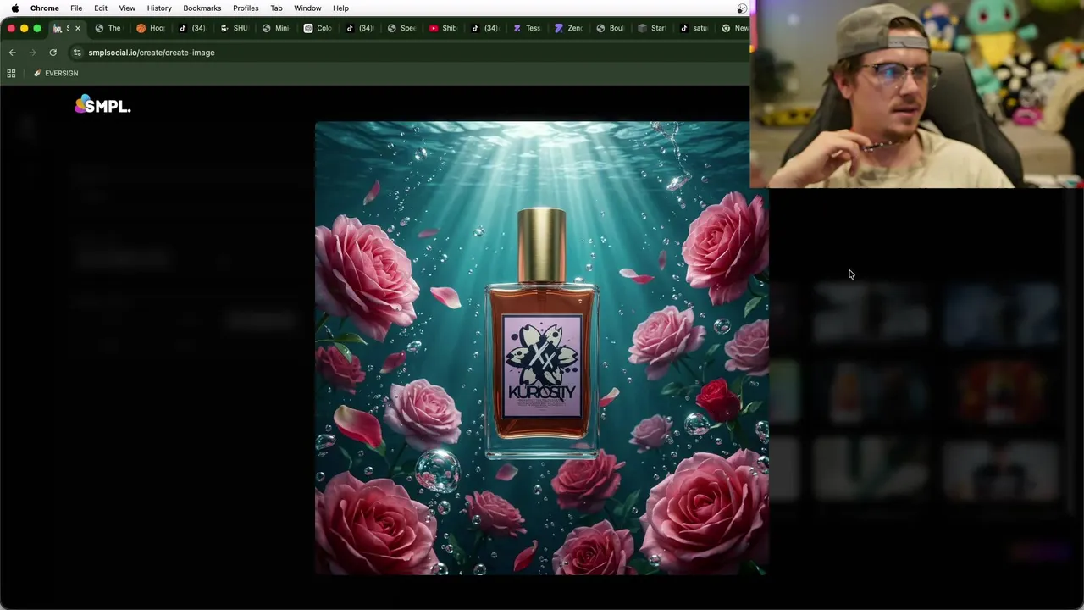Screen dimensions: 1084x610
Task: Switch to the 'Shib' YouTube tab
Action: [444, 28]
